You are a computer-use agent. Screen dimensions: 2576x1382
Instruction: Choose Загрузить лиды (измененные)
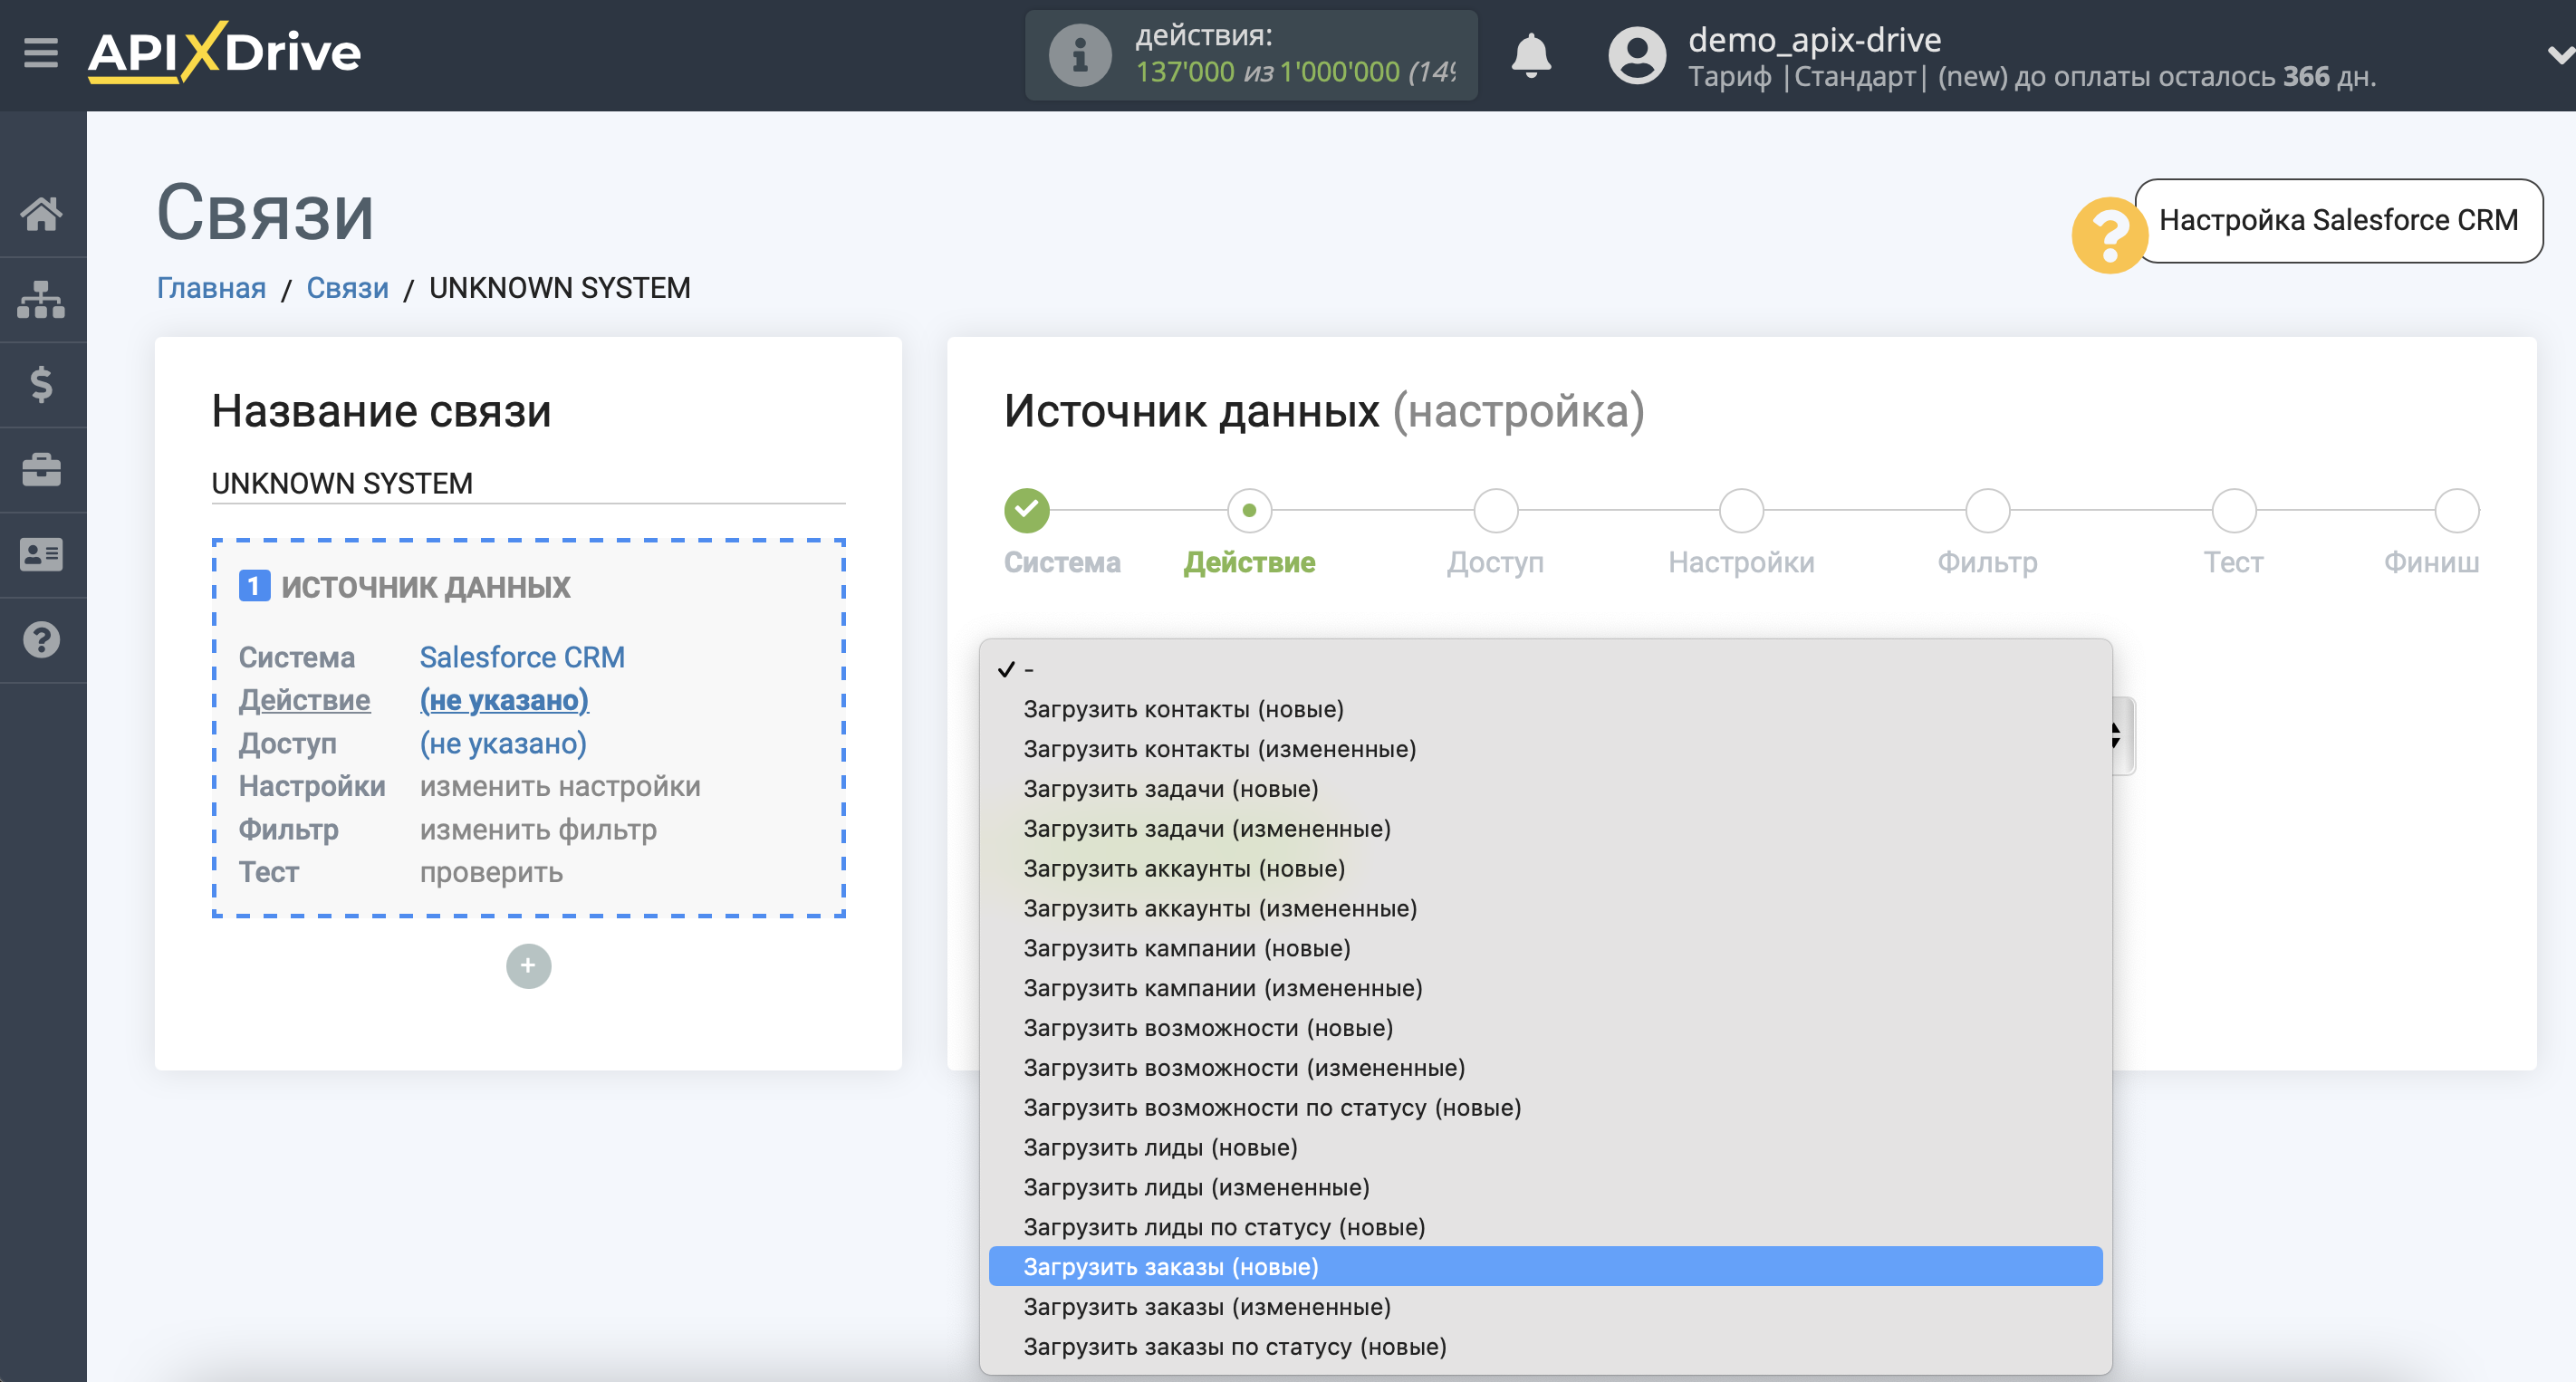(x=1545, y=1187)
